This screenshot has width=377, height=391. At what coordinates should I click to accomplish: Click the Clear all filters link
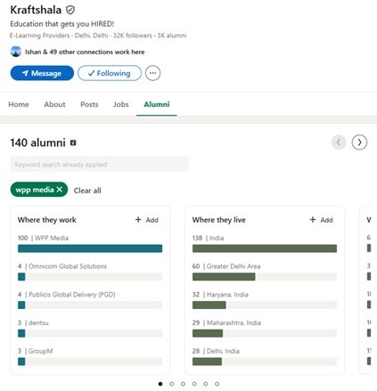87,191
